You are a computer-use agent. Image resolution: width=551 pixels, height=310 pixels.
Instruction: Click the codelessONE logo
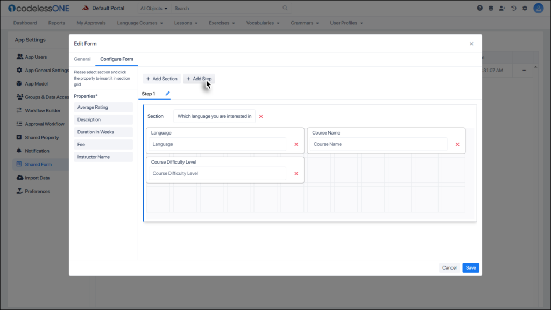[x=39, y=8]
